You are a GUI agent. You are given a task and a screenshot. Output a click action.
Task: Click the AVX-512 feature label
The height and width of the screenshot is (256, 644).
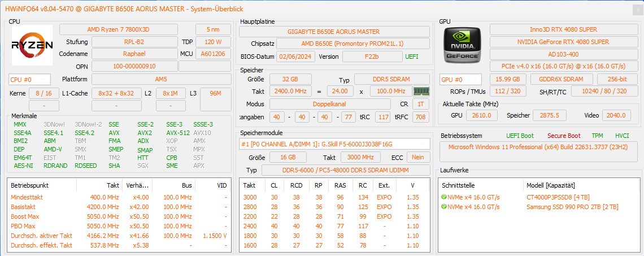[178, 133]
